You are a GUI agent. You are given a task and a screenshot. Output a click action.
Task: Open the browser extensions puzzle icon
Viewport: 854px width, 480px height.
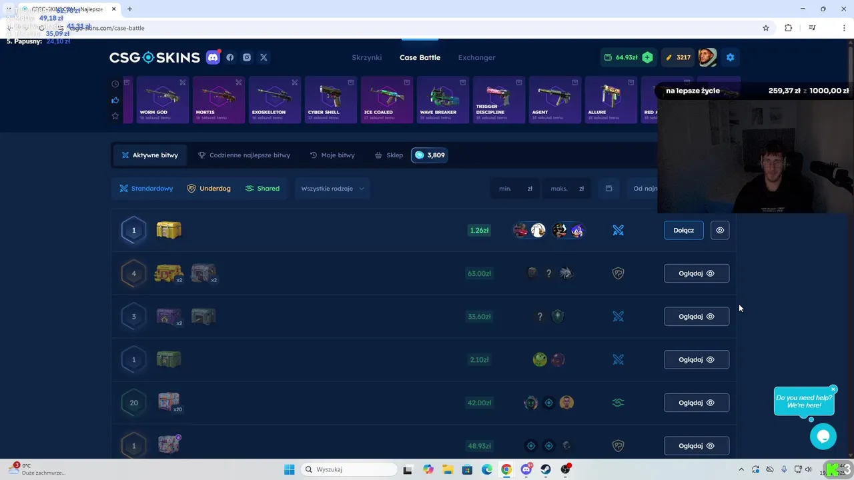[789, 28]
